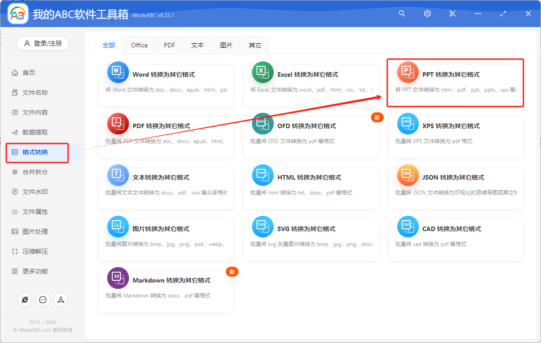
Task: Click the Word conversion icon
Action: pos(118,73)
